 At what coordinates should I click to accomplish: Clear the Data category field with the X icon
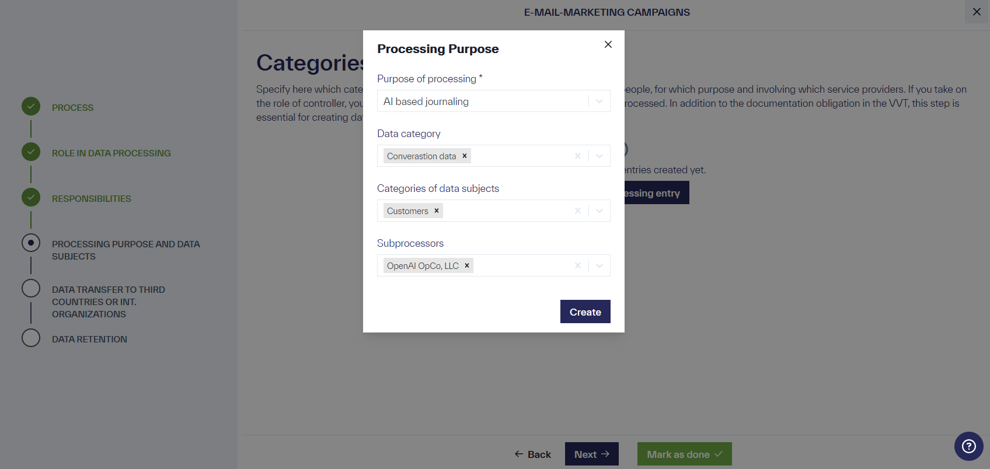(577, 156)
